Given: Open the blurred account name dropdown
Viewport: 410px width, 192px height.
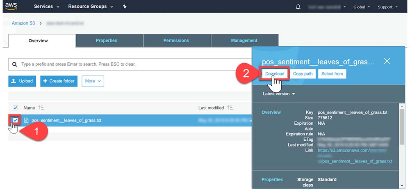Looking at the screenshot, I should pos(327,7).
